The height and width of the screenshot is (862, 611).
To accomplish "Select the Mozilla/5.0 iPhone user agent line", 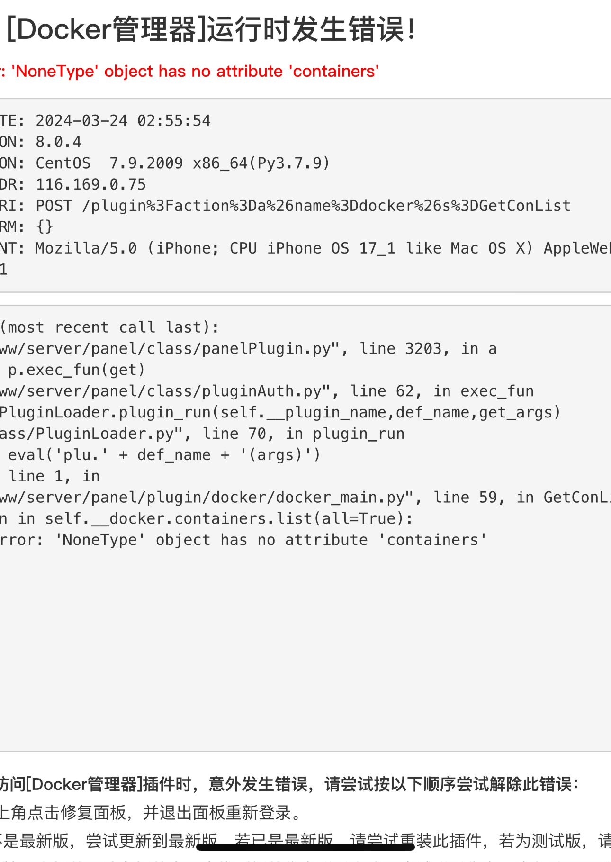I will tap(305, 248).
